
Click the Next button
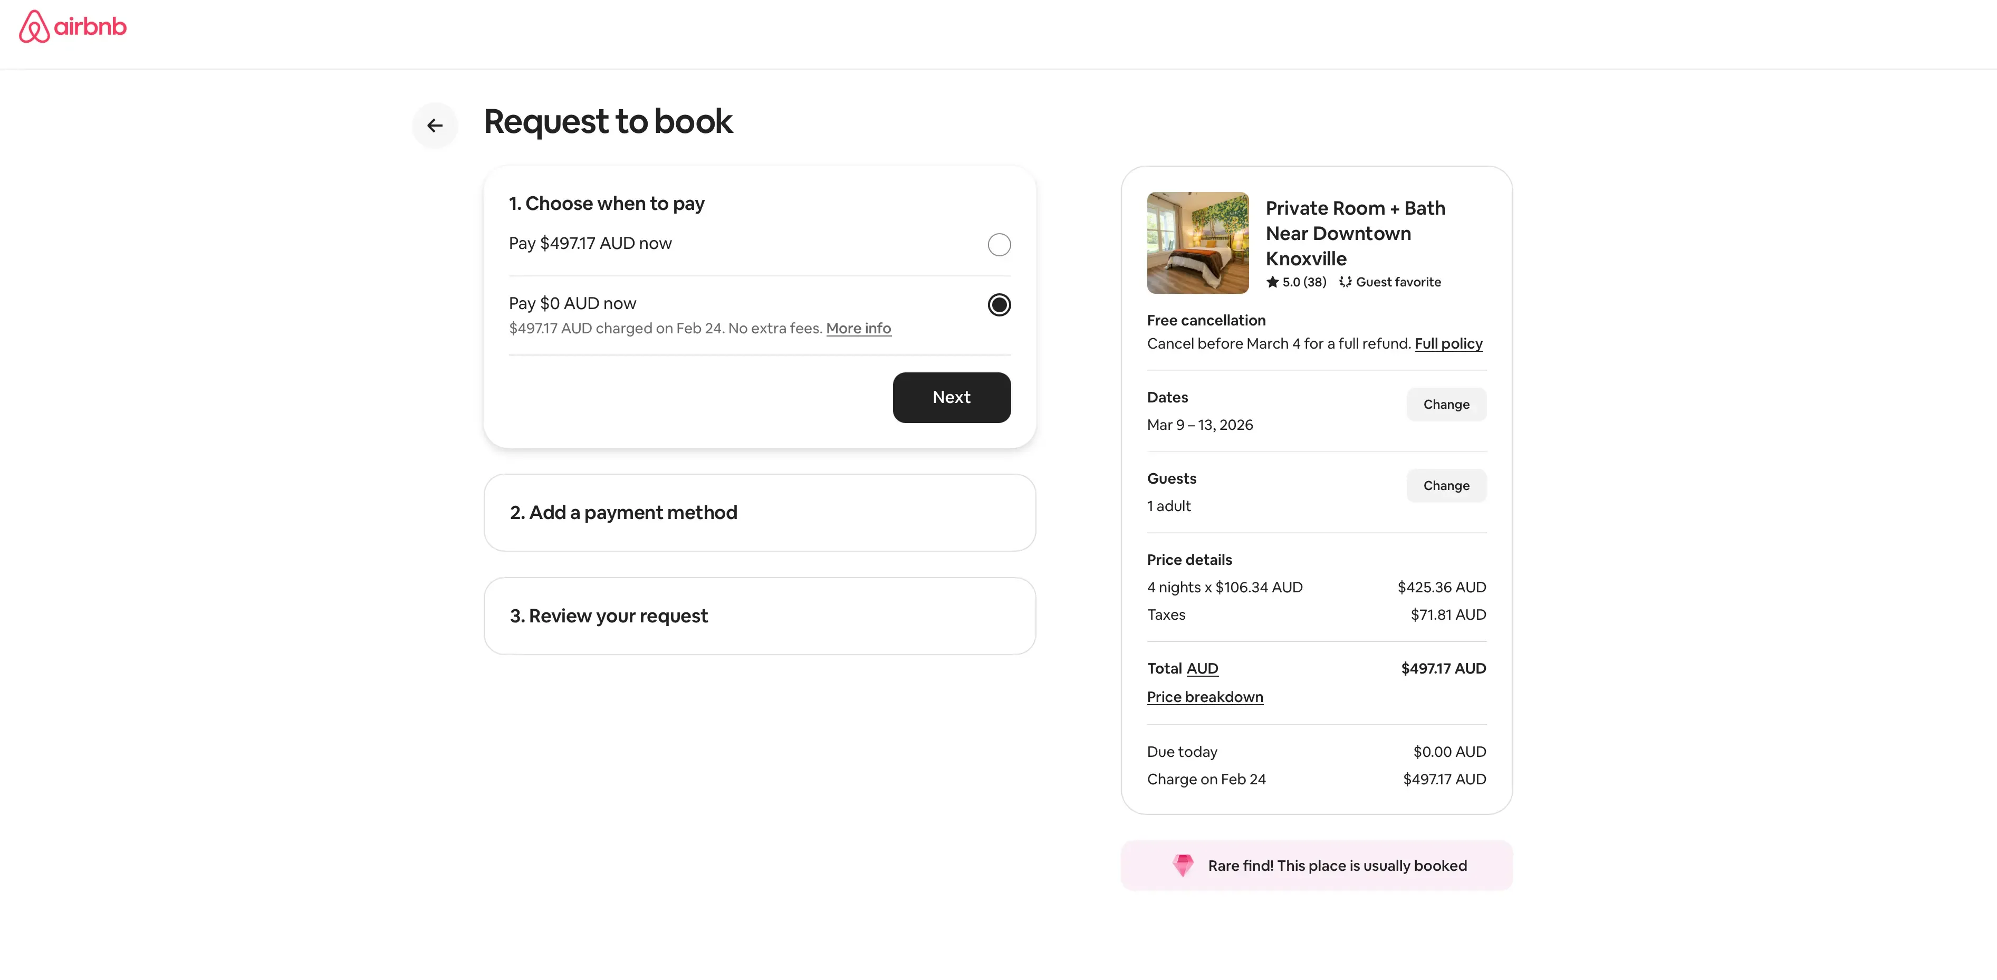(951, 398)
